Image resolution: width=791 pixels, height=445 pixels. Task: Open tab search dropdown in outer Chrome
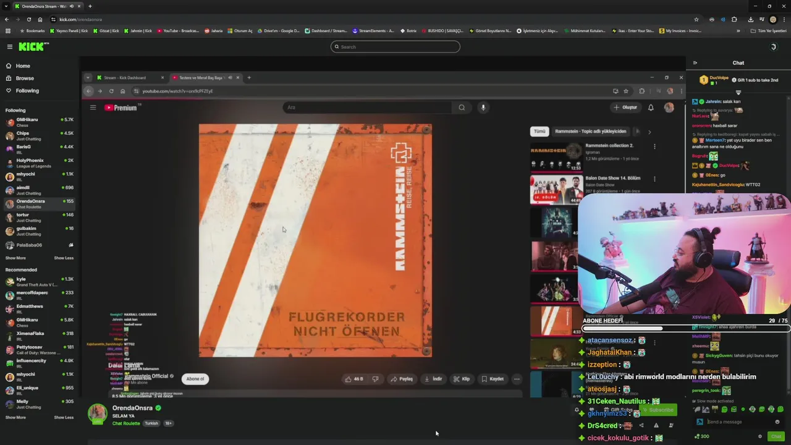click(x=6, y=6)
